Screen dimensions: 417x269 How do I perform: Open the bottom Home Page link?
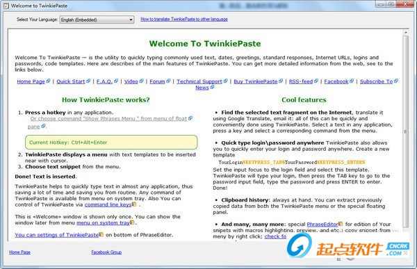pyautogui.click(x=19, y=252)
